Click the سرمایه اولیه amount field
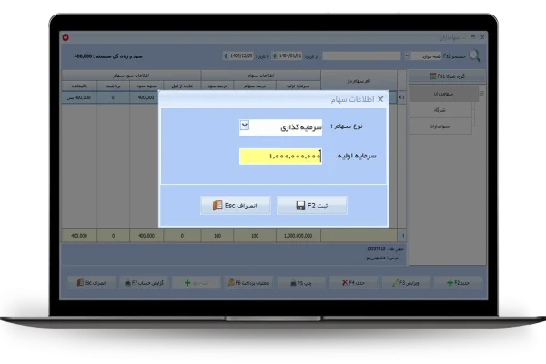 pos(280,157)
